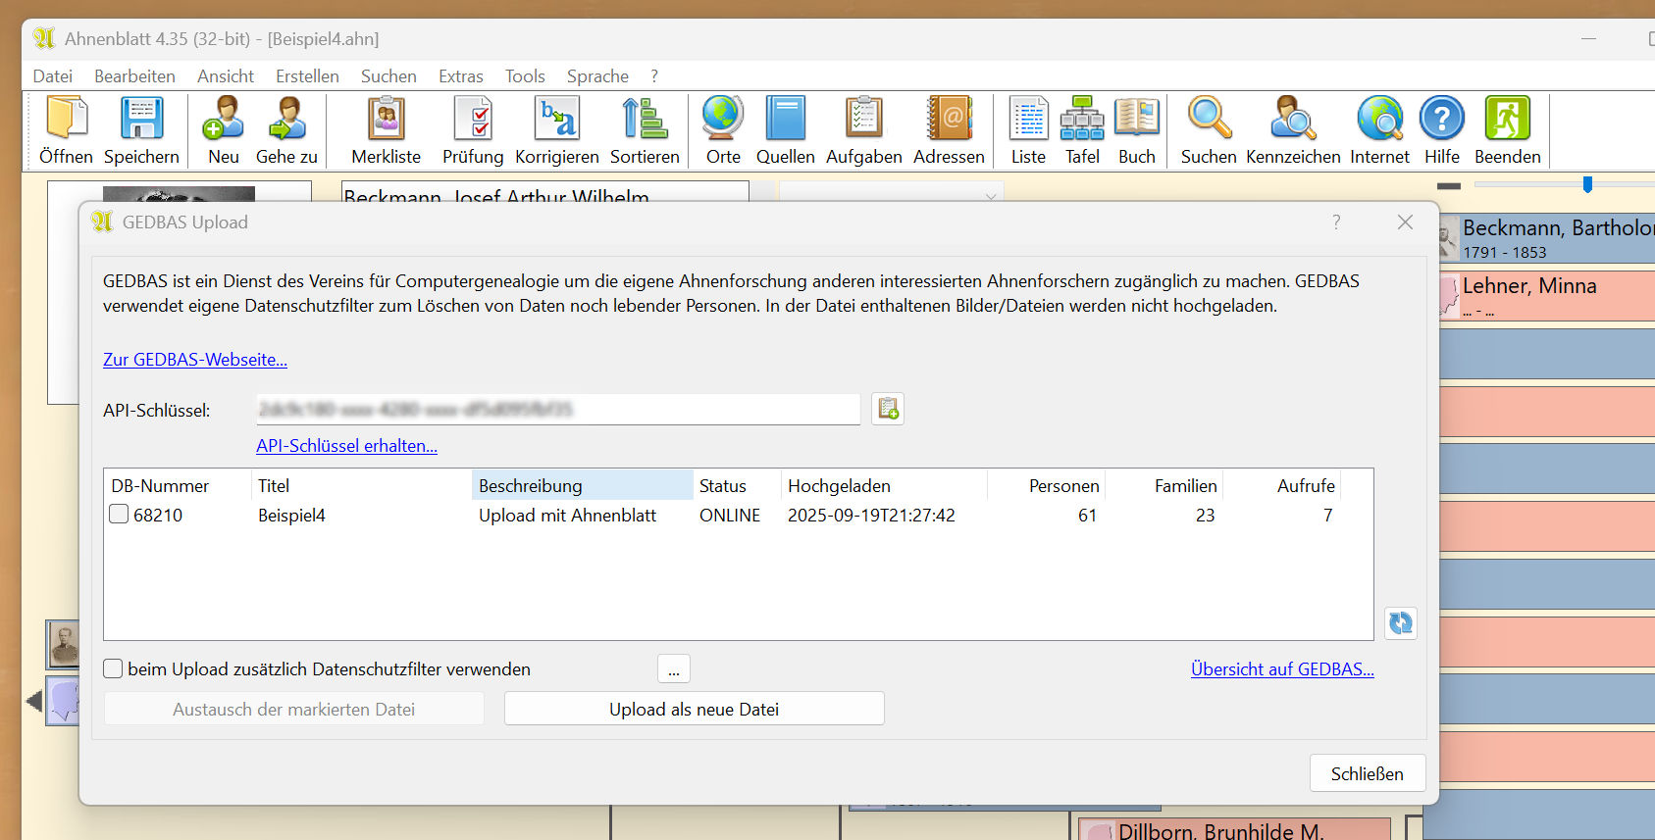
Task: Switch to Tafel view
Action: [1082, 120]
